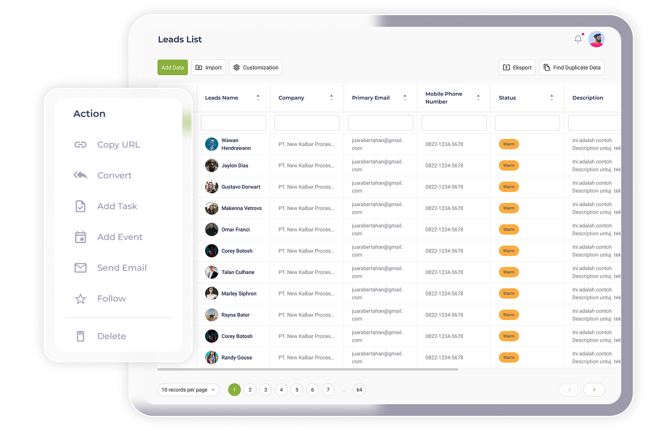
Task: Sort by the Leads Name column
Action: (258, 98)
